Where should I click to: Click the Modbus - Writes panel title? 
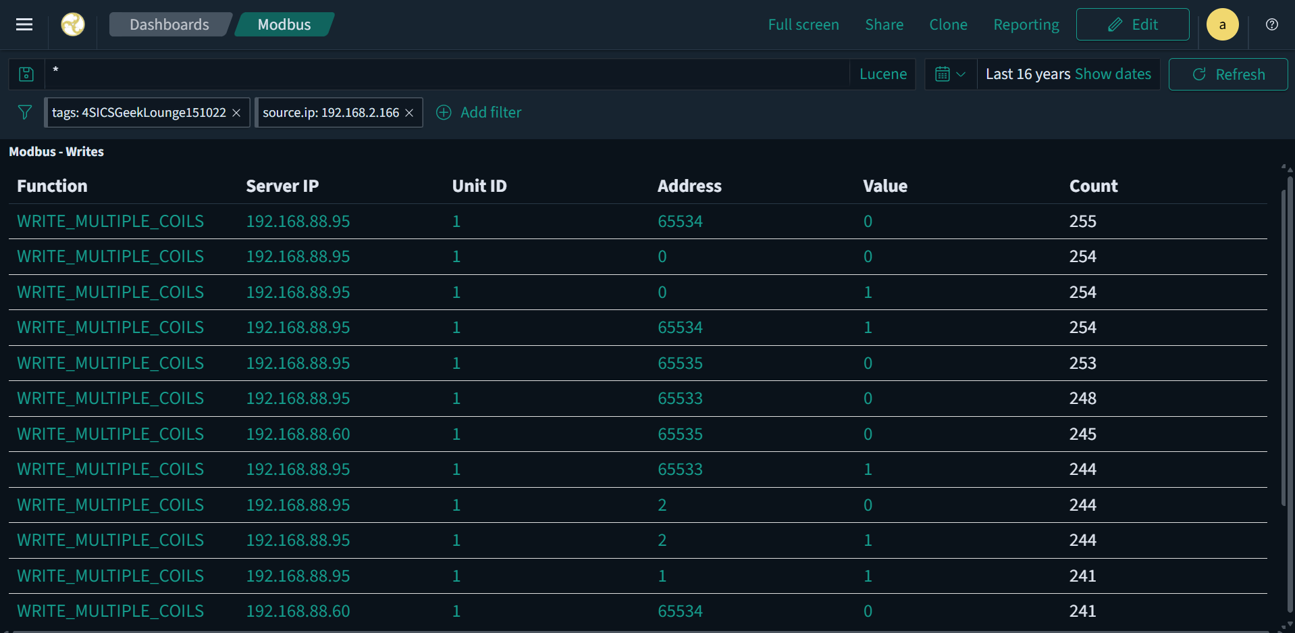[56, 151]
